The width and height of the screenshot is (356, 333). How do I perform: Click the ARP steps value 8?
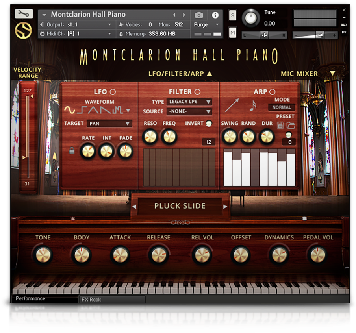point(289,142)
